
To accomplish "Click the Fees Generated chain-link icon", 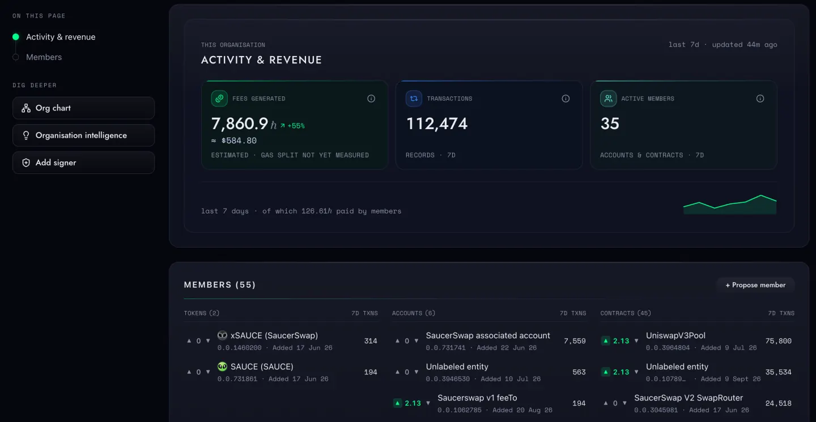I will click(219, 99).
